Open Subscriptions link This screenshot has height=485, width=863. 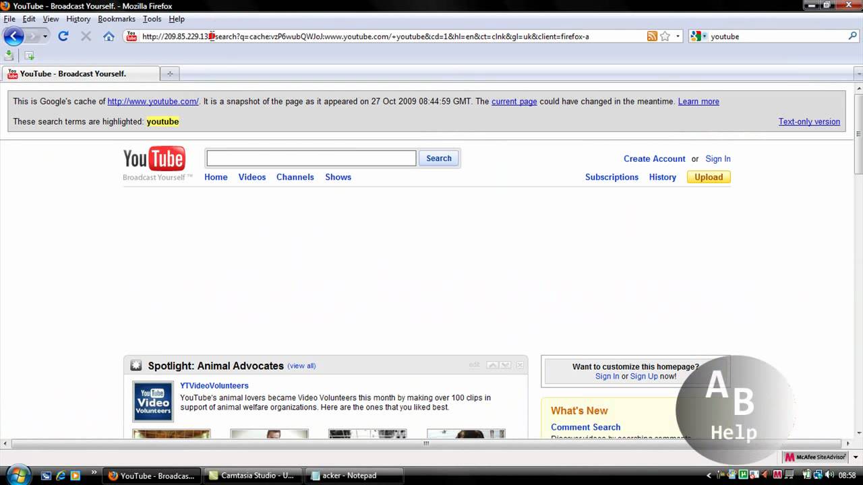click(612, 177)
